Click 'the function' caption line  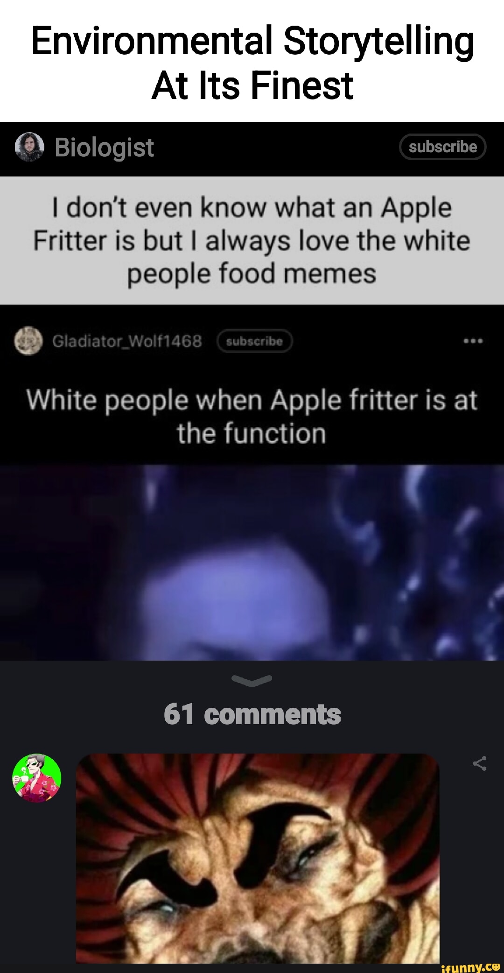point(252,433)
